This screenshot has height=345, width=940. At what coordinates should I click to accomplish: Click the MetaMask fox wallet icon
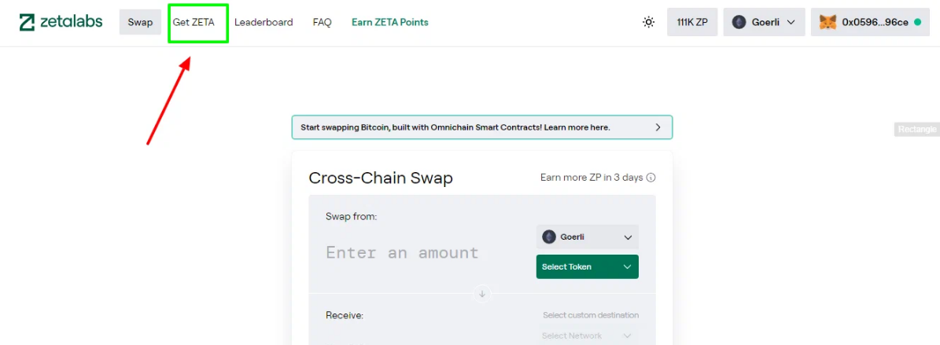(x=828, y=22)
